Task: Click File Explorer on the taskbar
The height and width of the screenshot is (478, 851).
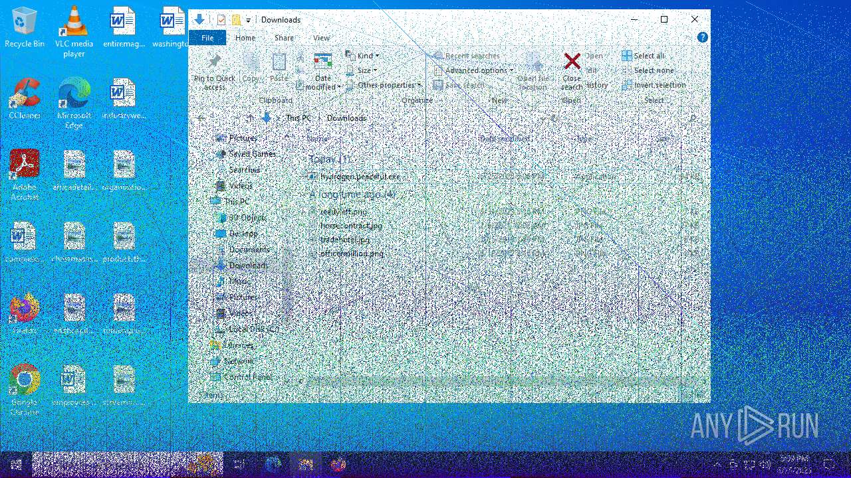Action: 306,465
